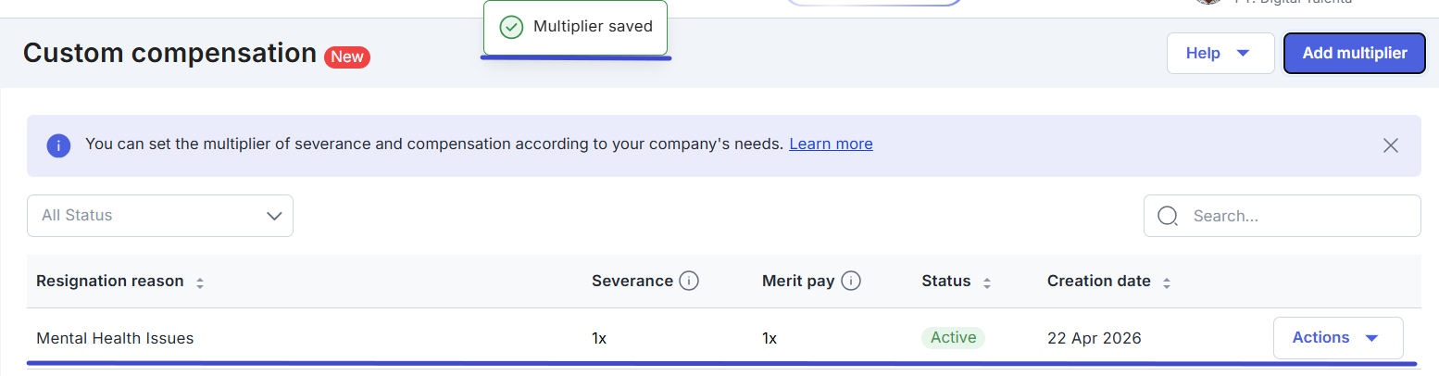Click the sort arrows beside Status
The height and width of the screenshot is (376, 1439).
(x=987, y=282)
